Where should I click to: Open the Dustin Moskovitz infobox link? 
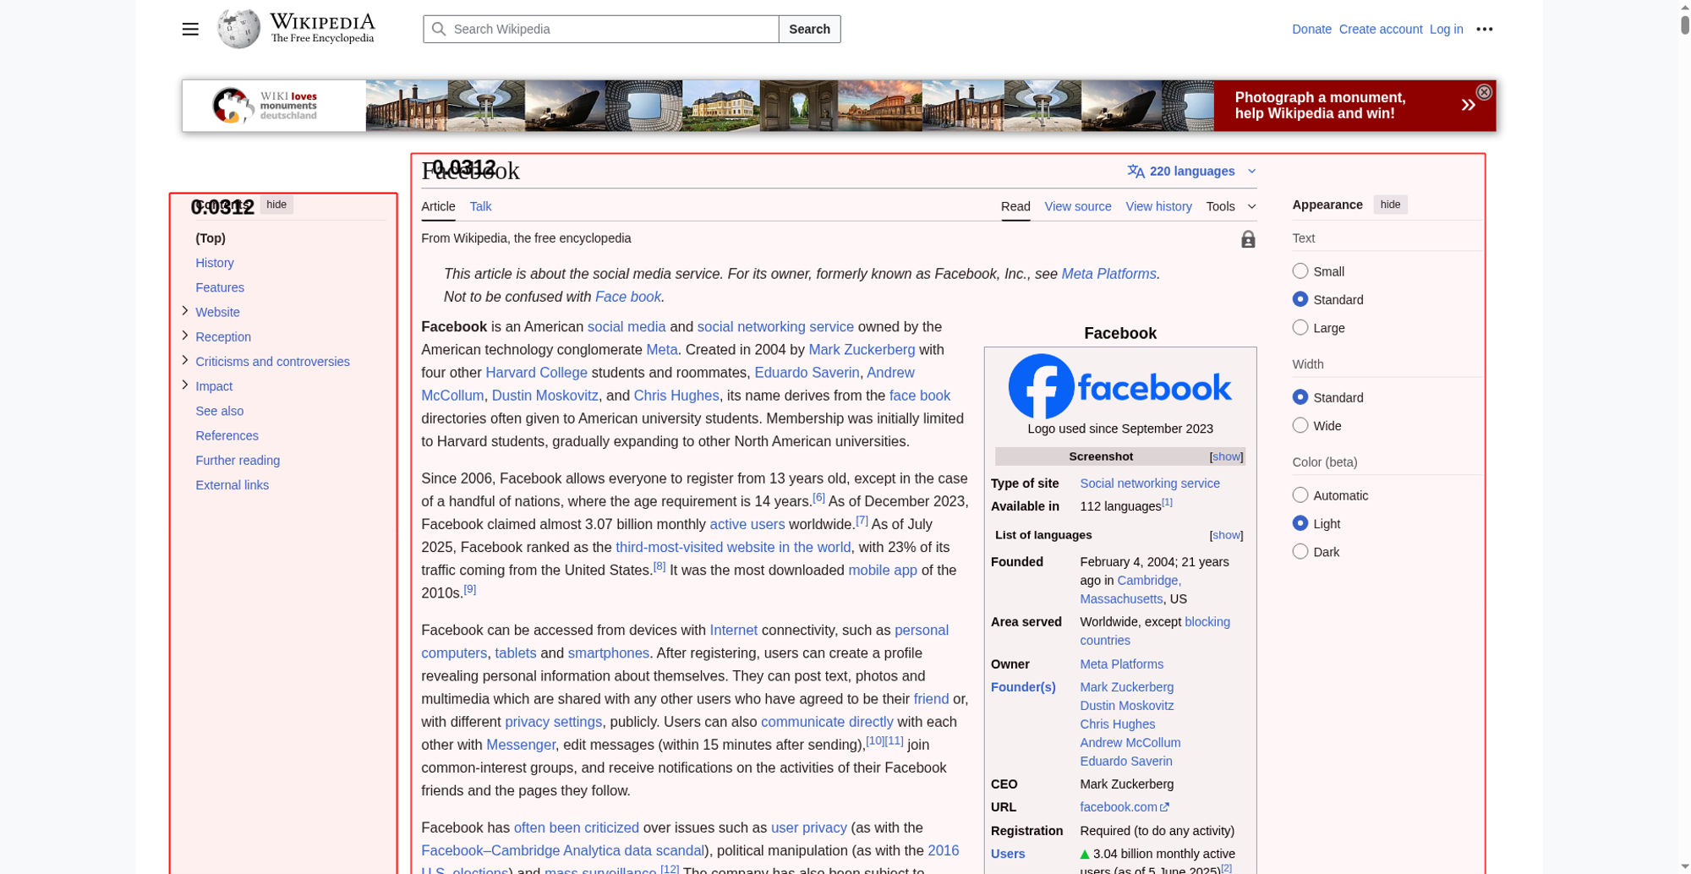click(x=1126, y=706)
